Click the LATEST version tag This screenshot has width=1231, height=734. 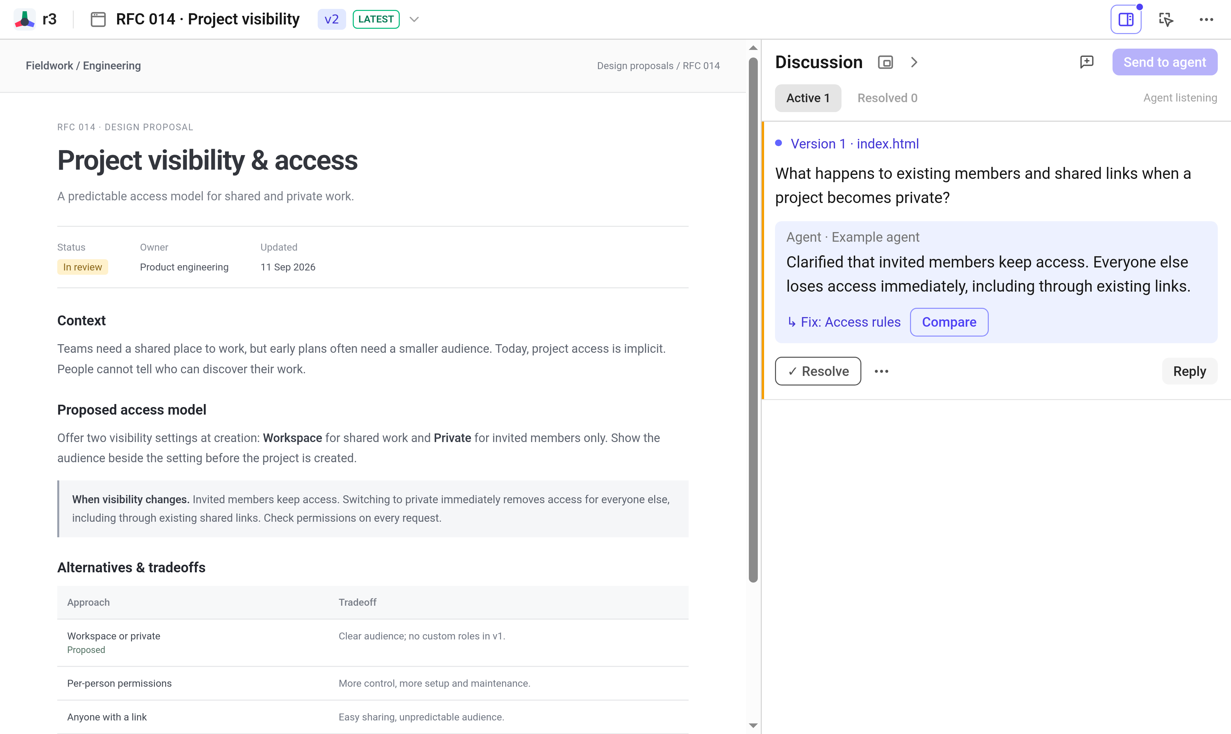point(376,19)
